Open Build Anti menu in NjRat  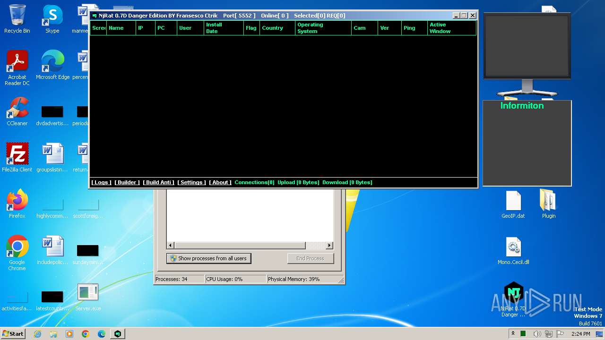click(158, 182)
